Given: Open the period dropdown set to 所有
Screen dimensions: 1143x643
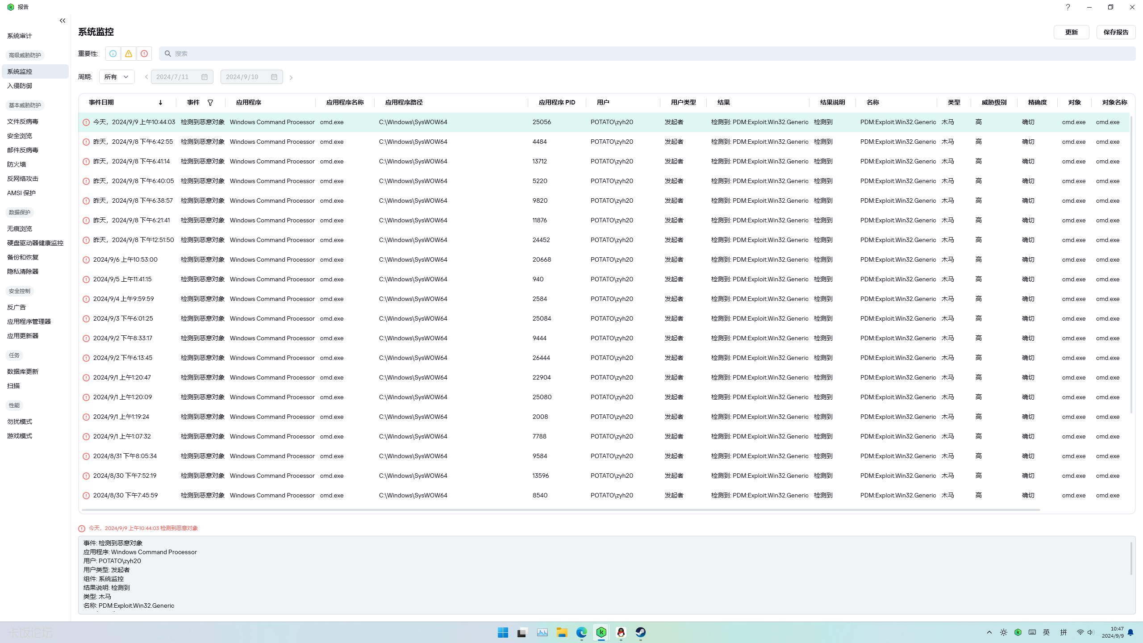Looking at the screenshot, I should click(117, 77).
